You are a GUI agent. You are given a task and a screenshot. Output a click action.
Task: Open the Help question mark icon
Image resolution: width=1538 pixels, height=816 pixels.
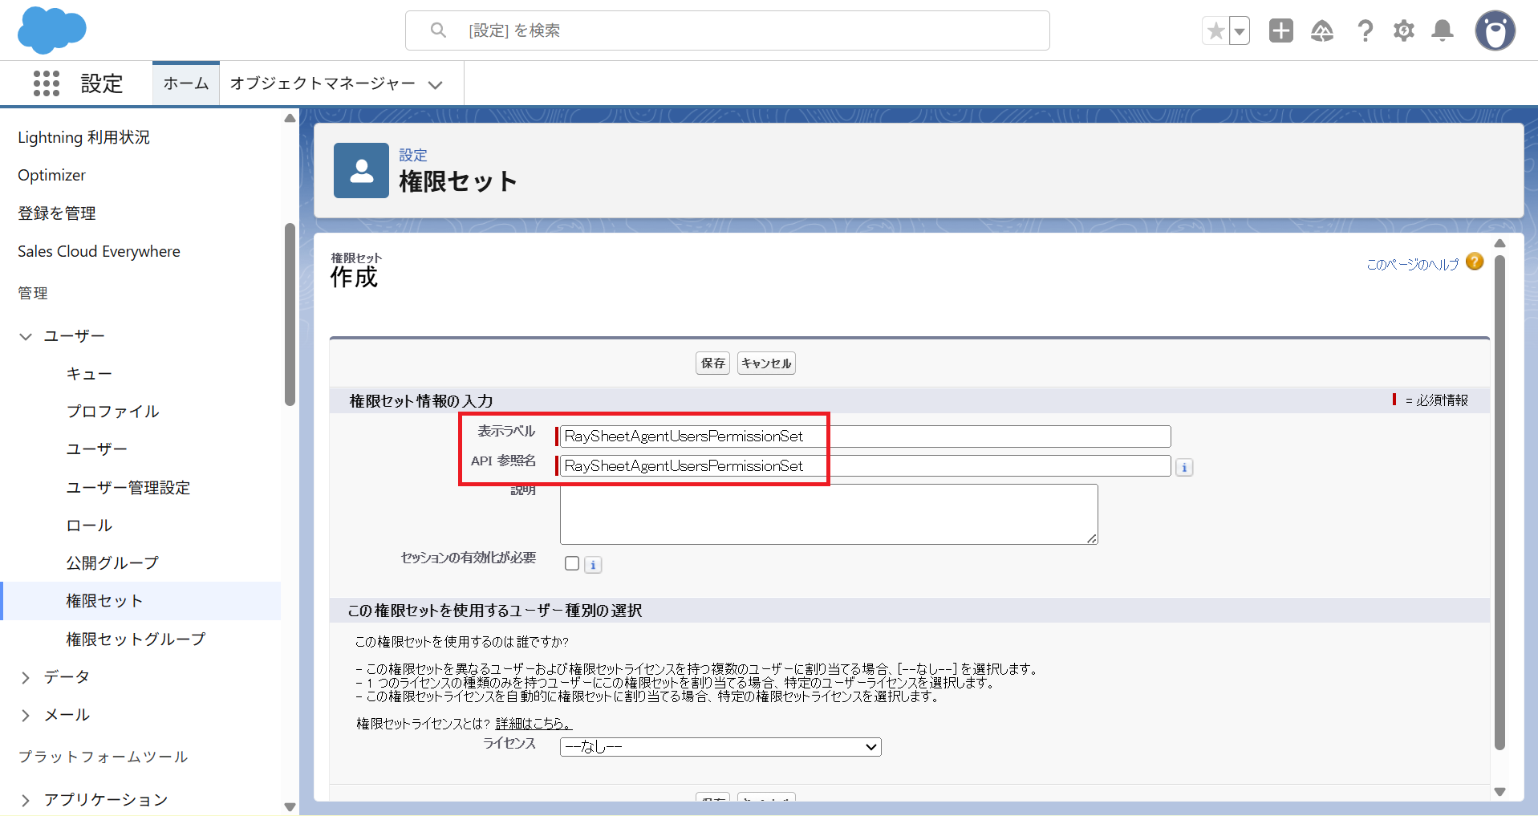tap(1365, 31)
